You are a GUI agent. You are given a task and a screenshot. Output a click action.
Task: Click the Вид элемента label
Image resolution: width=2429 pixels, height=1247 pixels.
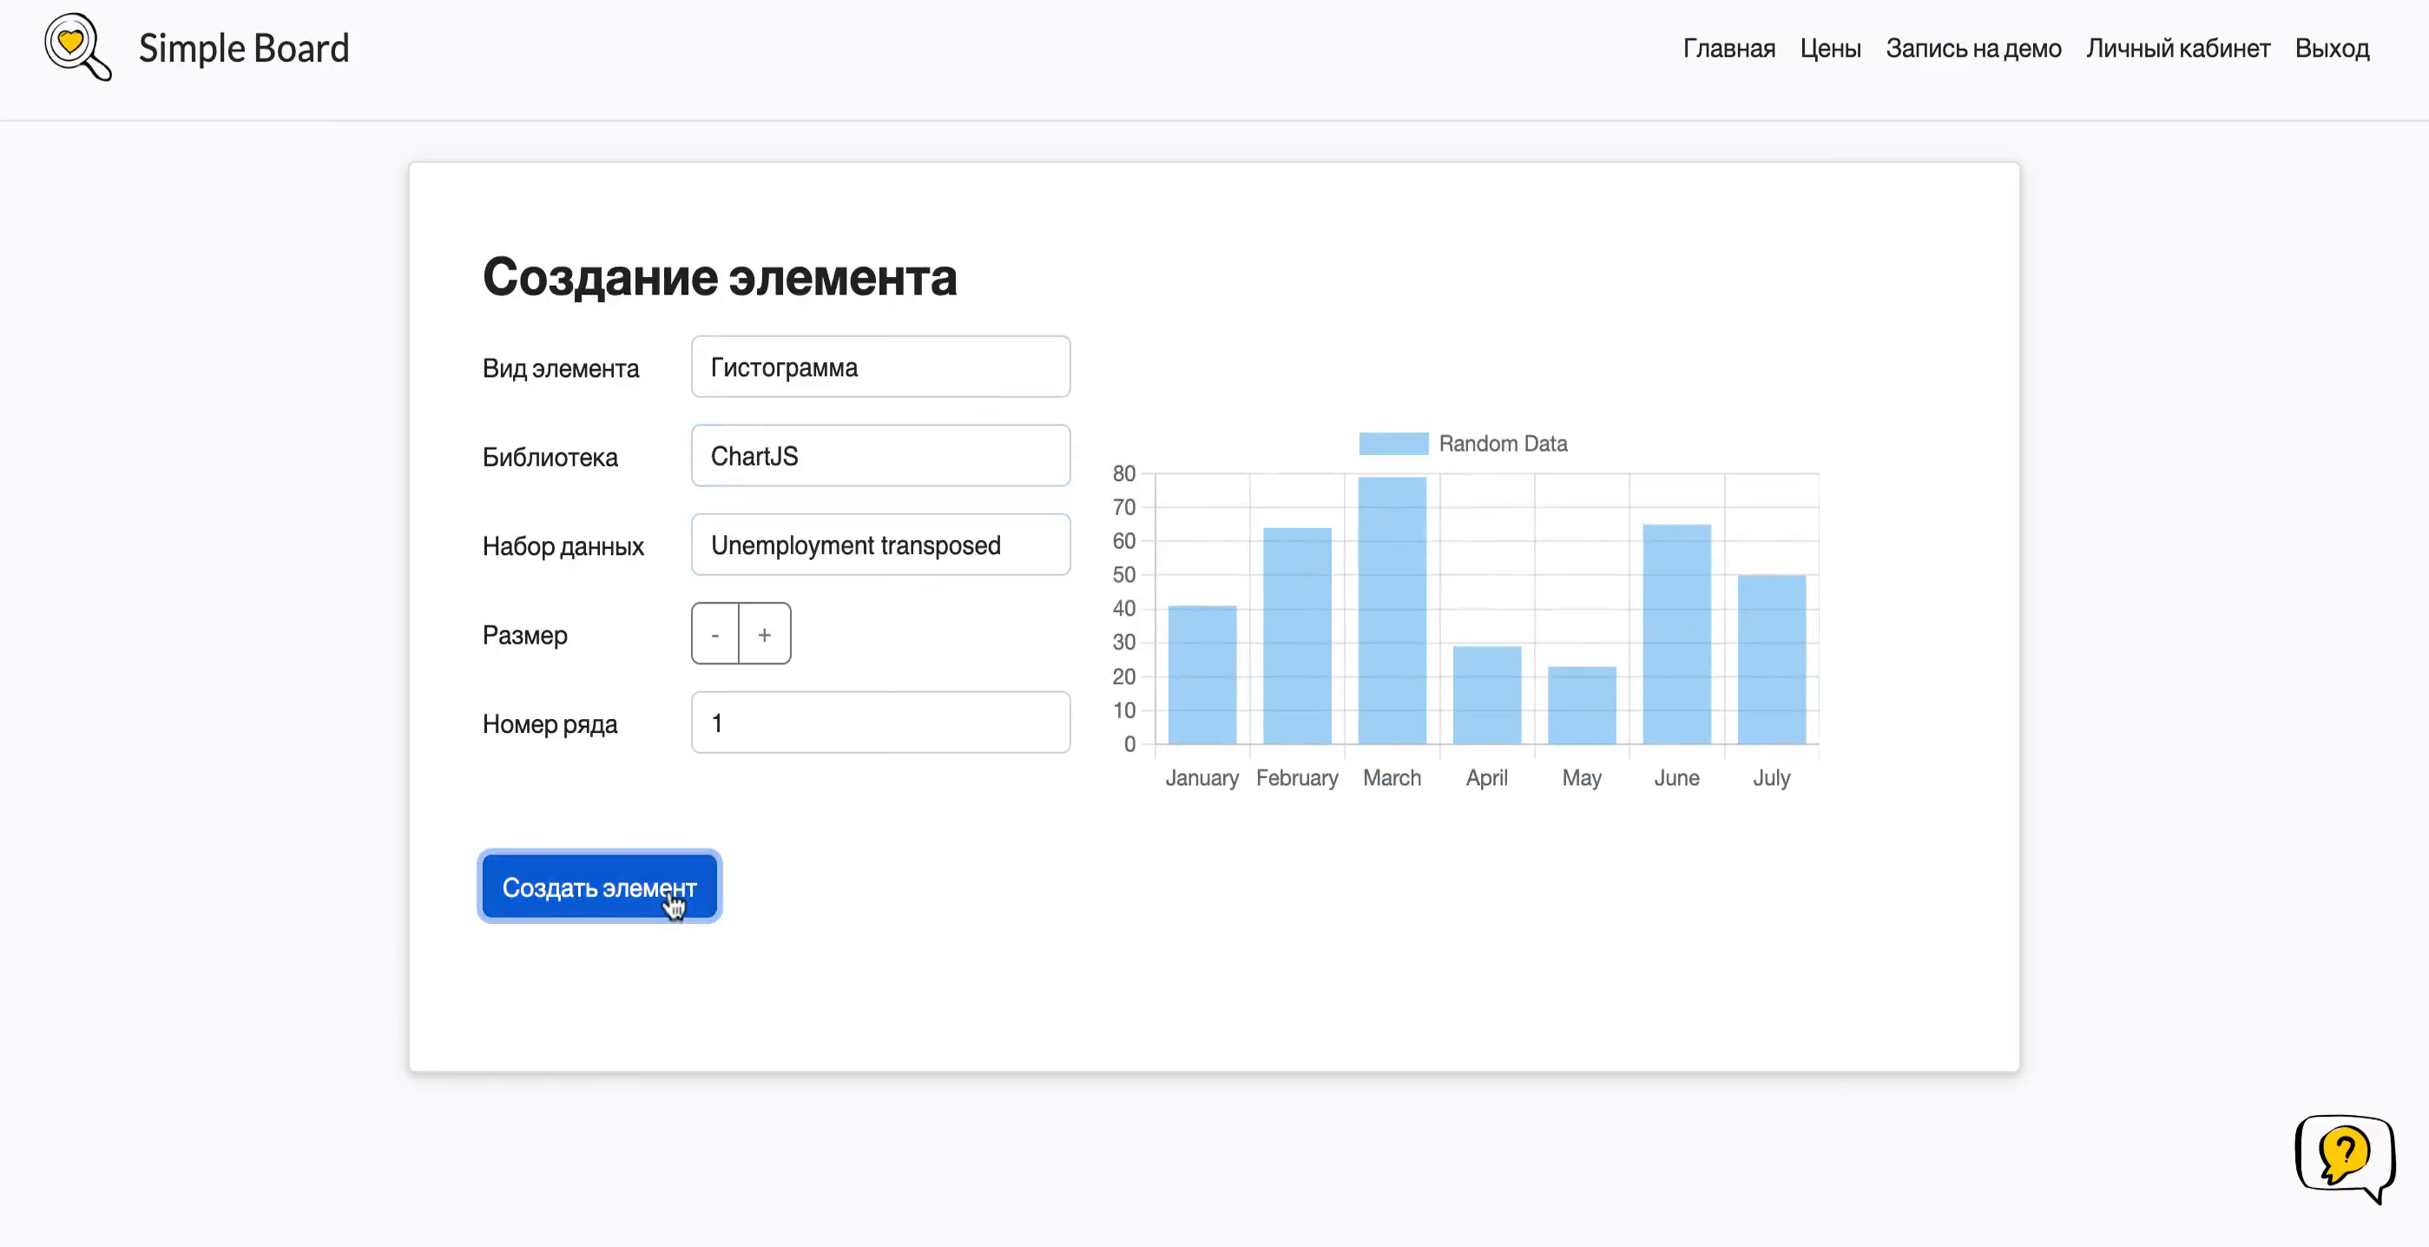560,368
